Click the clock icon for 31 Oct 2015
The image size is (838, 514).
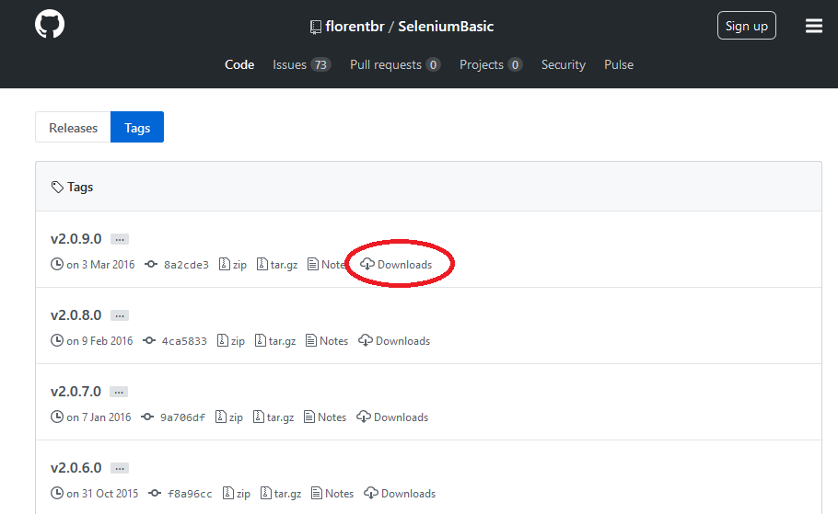coord(57,493)
